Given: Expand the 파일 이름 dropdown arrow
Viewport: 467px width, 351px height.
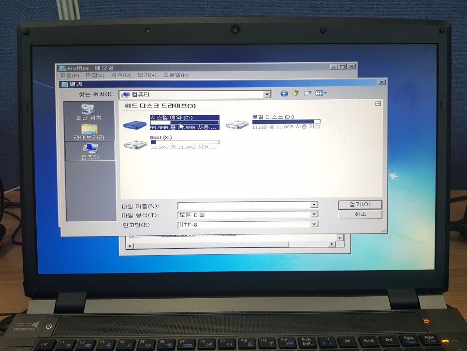Looking at the screenshot, I should 314,205.
